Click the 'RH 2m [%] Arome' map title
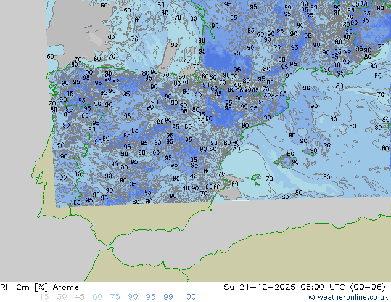391x302 pixels. (x=39, y=287)
